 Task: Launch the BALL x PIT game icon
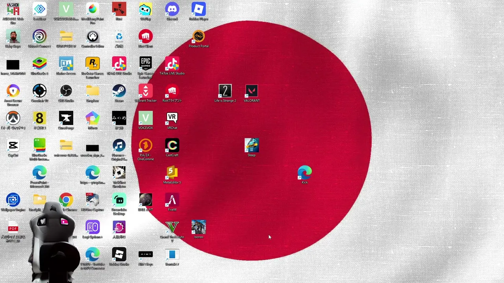[x=145, y=200]
